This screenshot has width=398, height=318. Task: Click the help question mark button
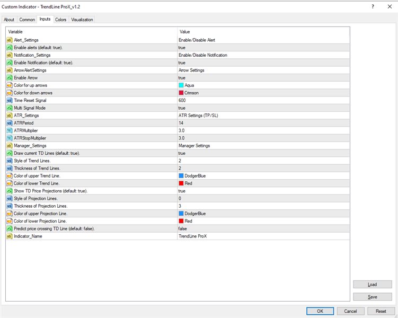tap(373, 6)
